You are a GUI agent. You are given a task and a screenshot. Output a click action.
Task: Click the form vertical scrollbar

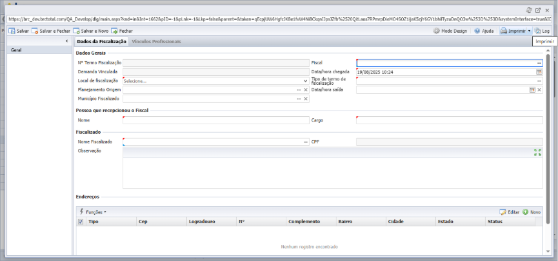(x=548, y=139)
